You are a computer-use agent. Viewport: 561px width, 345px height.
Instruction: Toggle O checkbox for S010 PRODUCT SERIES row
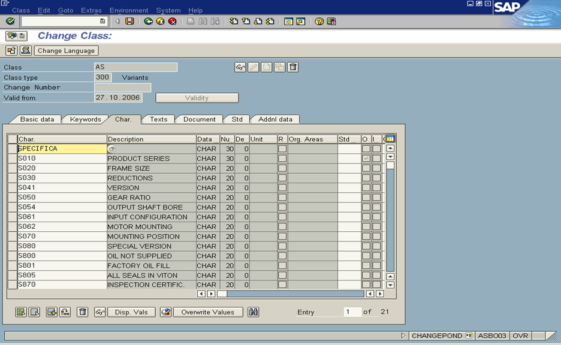click(x=366, y=158)
